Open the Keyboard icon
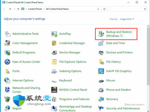150x112 pixels. (x=54, y=81)
